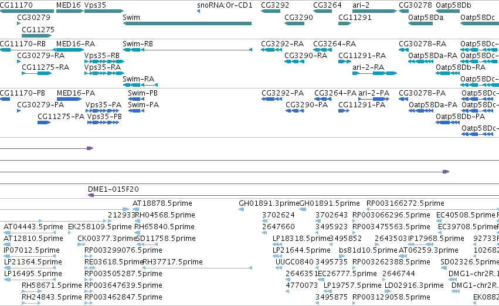
Task: Click the CG3264 gene label
Action: coord(327,5)
